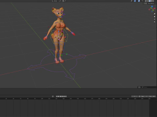This screenshot has width=157, height=117.
Task: Click the bright green Y axis gizmo handle
Action: point(151,8)
